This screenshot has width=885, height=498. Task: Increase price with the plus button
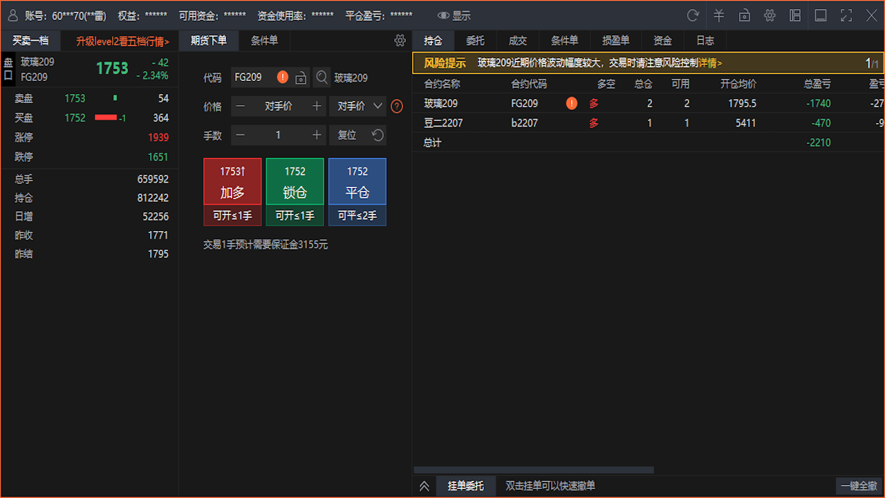pos(317,106)
